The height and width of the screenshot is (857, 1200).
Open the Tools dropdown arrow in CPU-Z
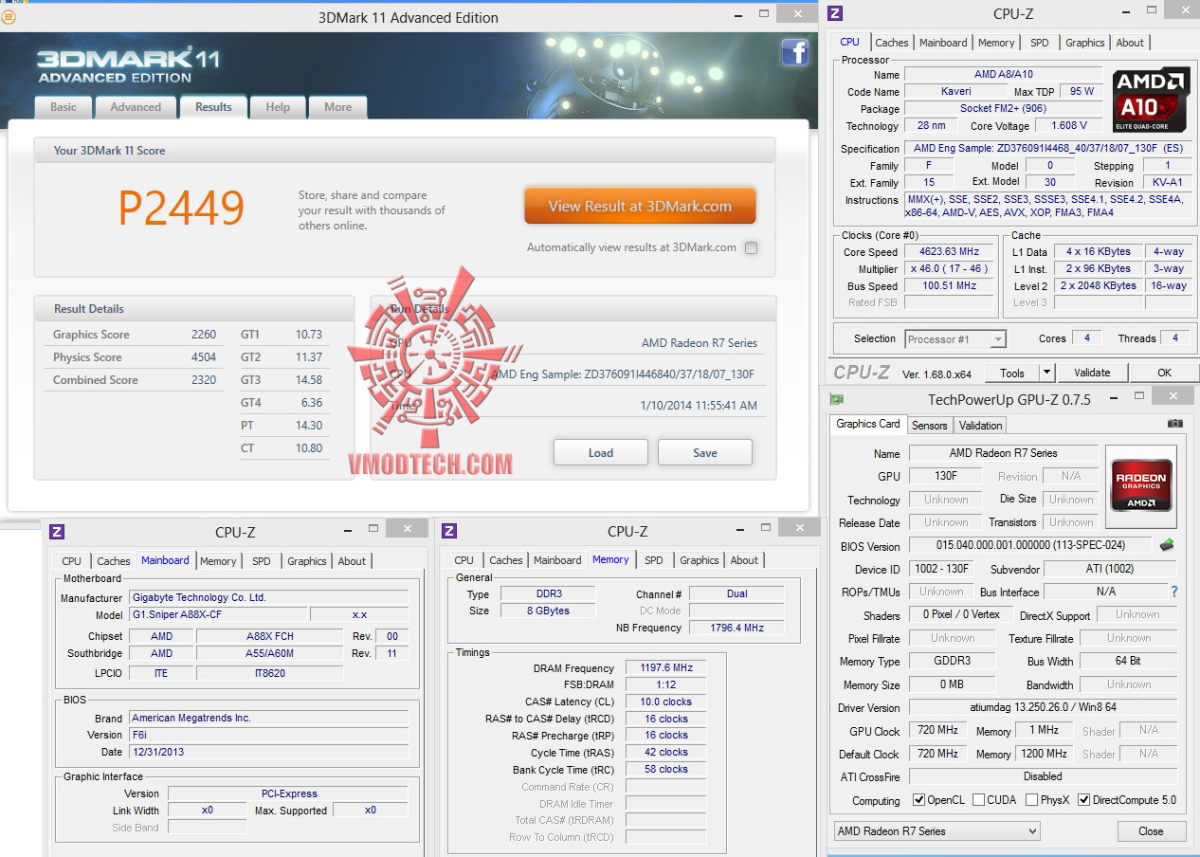(1046, 373)
